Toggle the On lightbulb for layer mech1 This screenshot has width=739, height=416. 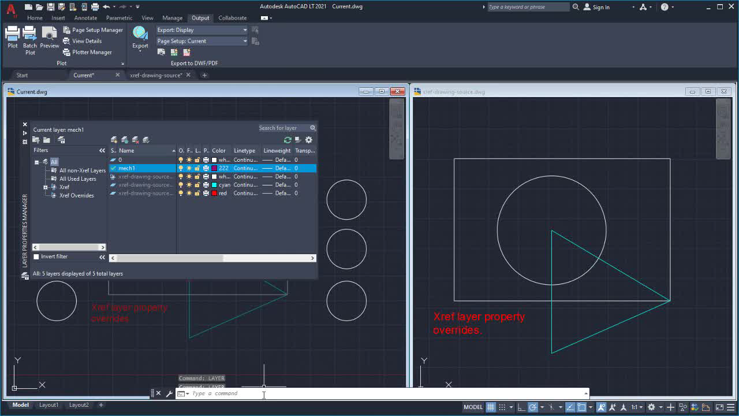point(181,168)
